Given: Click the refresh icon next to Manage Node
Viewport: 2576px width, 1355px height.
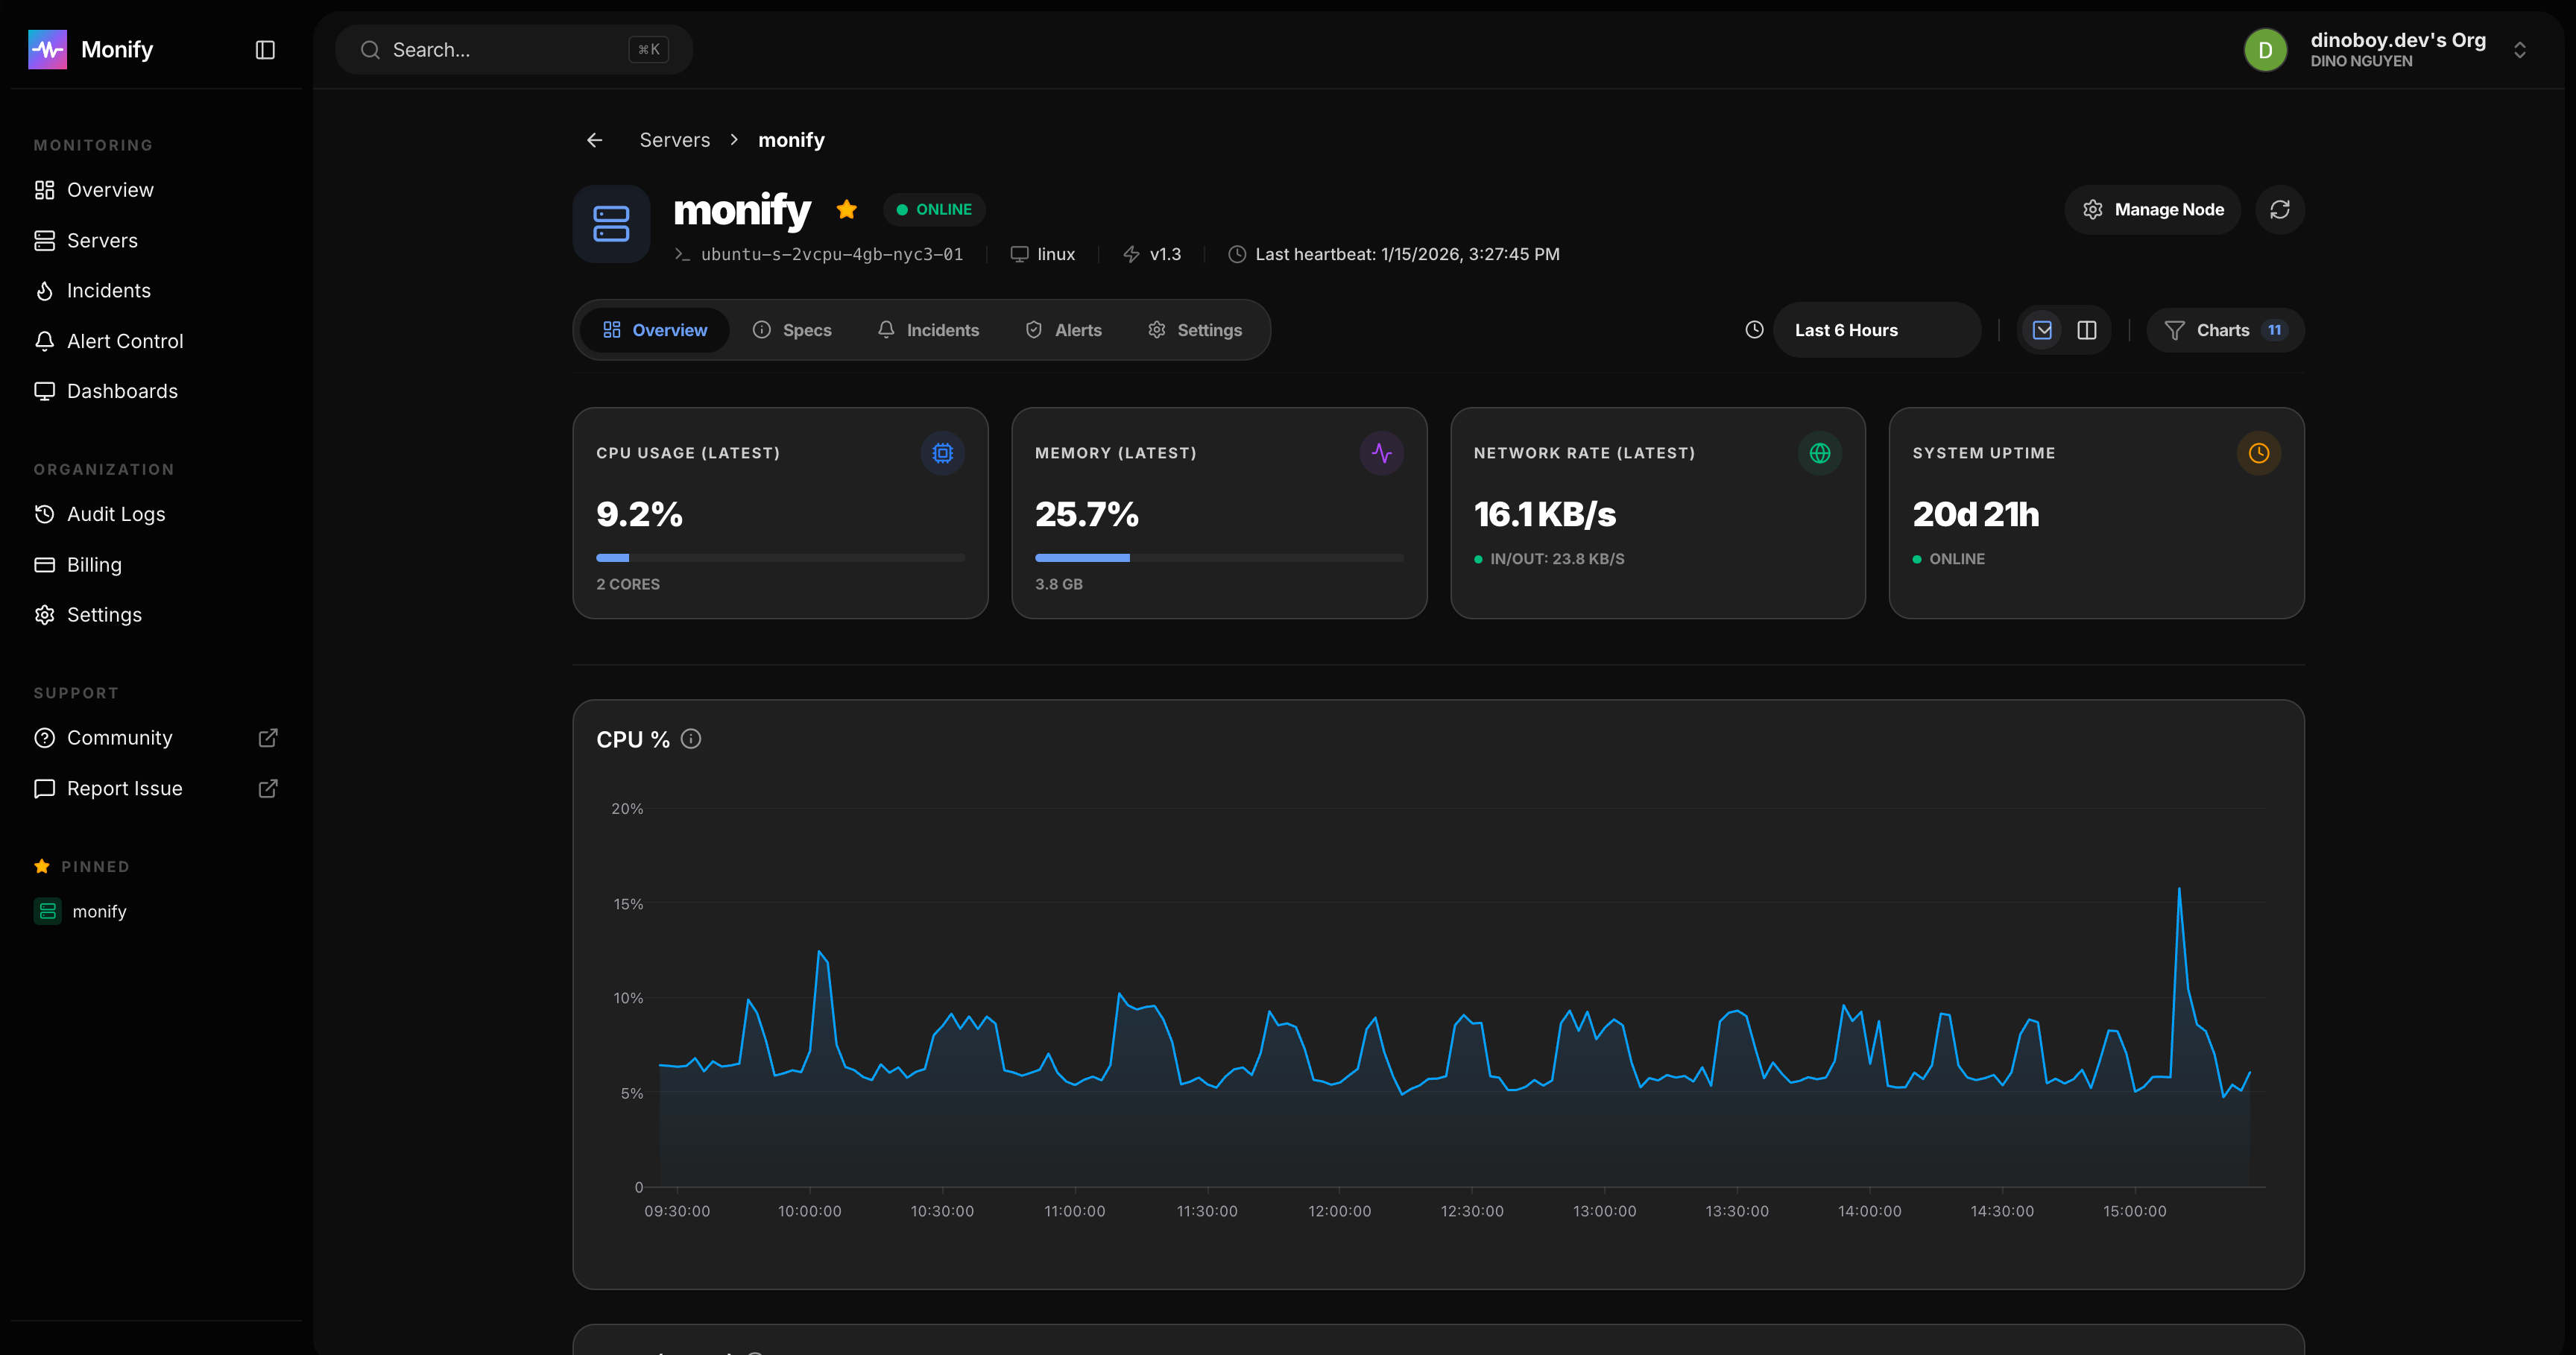Looking at the screenshot, I should tap(2281, 209).
